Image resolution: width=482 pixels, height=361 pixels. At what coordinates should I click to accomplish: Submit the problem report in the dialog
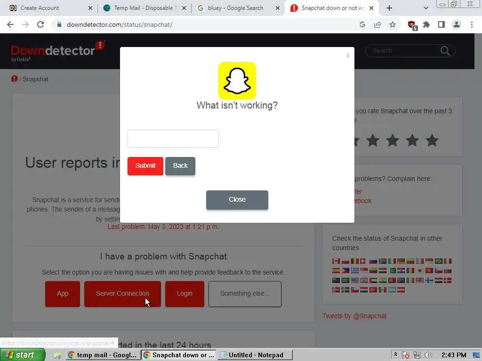click(x=145, y=166)
